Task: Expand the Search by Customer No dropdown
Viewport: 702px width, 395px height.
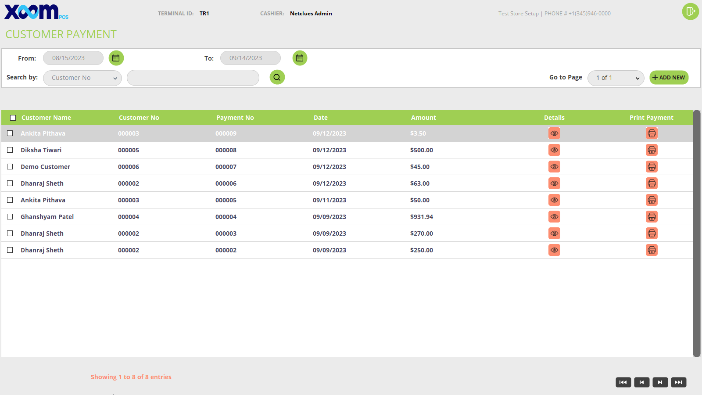Action: click(x=82, y=78)
